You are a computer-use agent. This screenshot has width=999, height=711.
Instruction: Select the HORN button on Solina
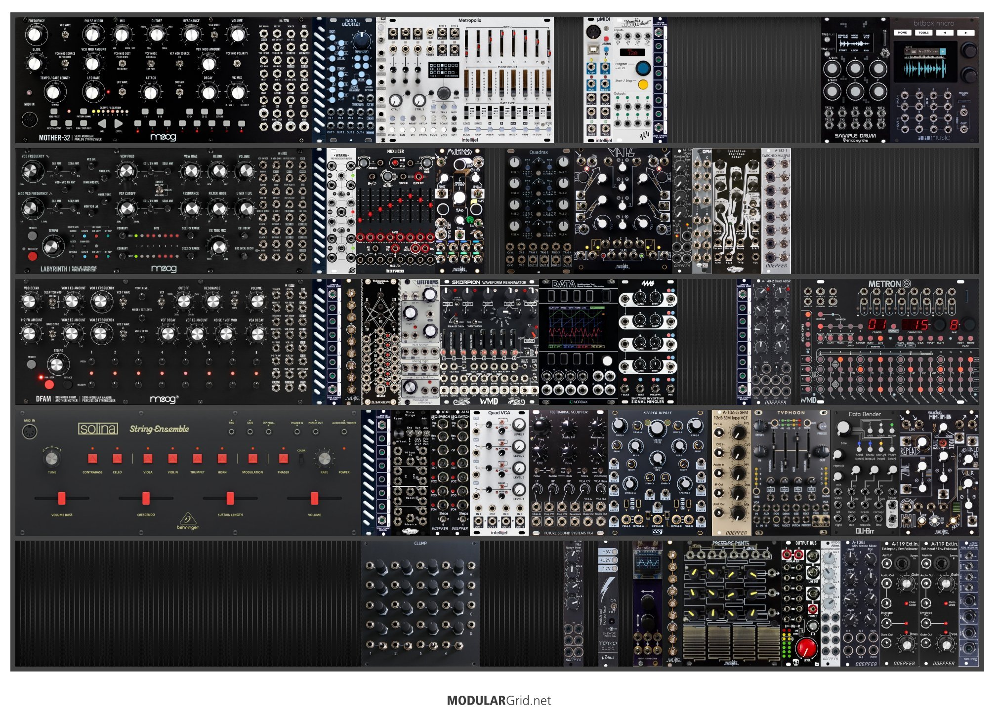pyautogui.click(x=222, y=459)
